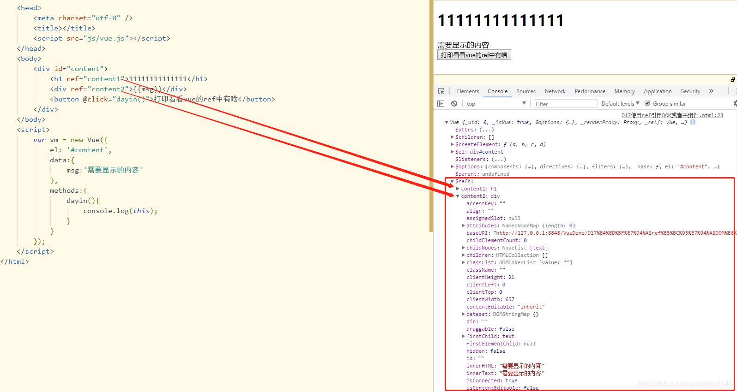Click the console.log(this); code line
Image resolution: width=737 pixels, height=392 pixels.
[x=121, y=211]
